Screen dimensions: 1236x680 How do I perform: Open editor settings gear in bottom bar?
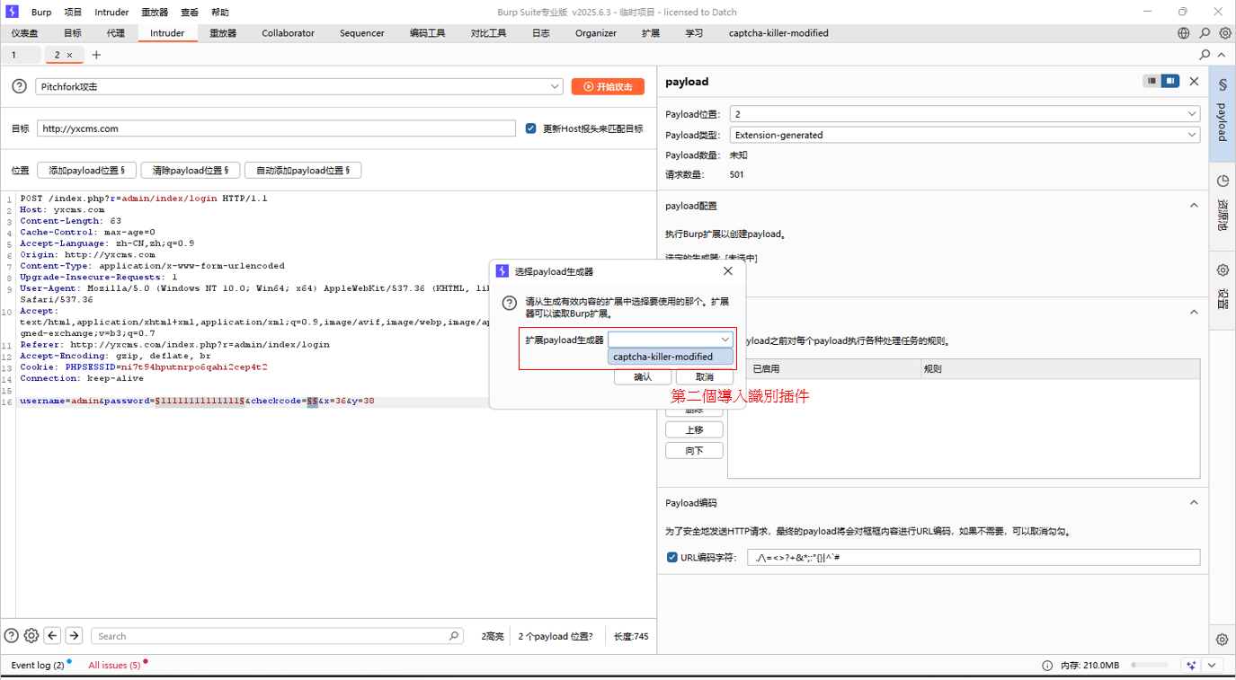[x=31, y=636]
